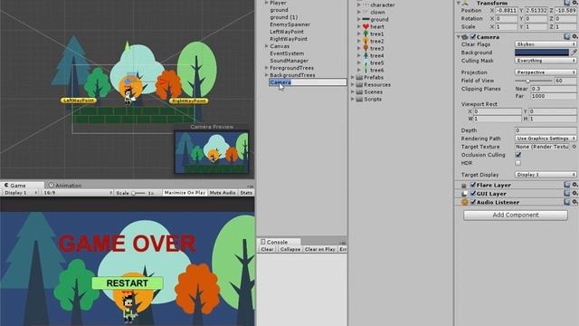
Task: Click the Console Clear button
Action: pos(267,250)
